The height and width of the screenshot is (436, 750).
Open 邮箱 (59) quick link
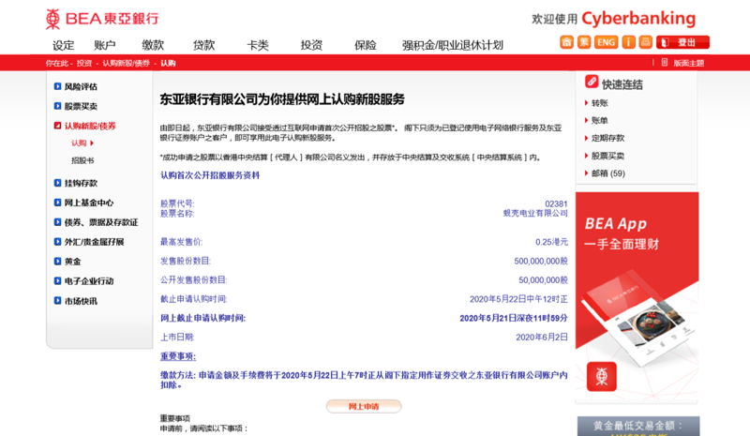click(x=607, y=173)
